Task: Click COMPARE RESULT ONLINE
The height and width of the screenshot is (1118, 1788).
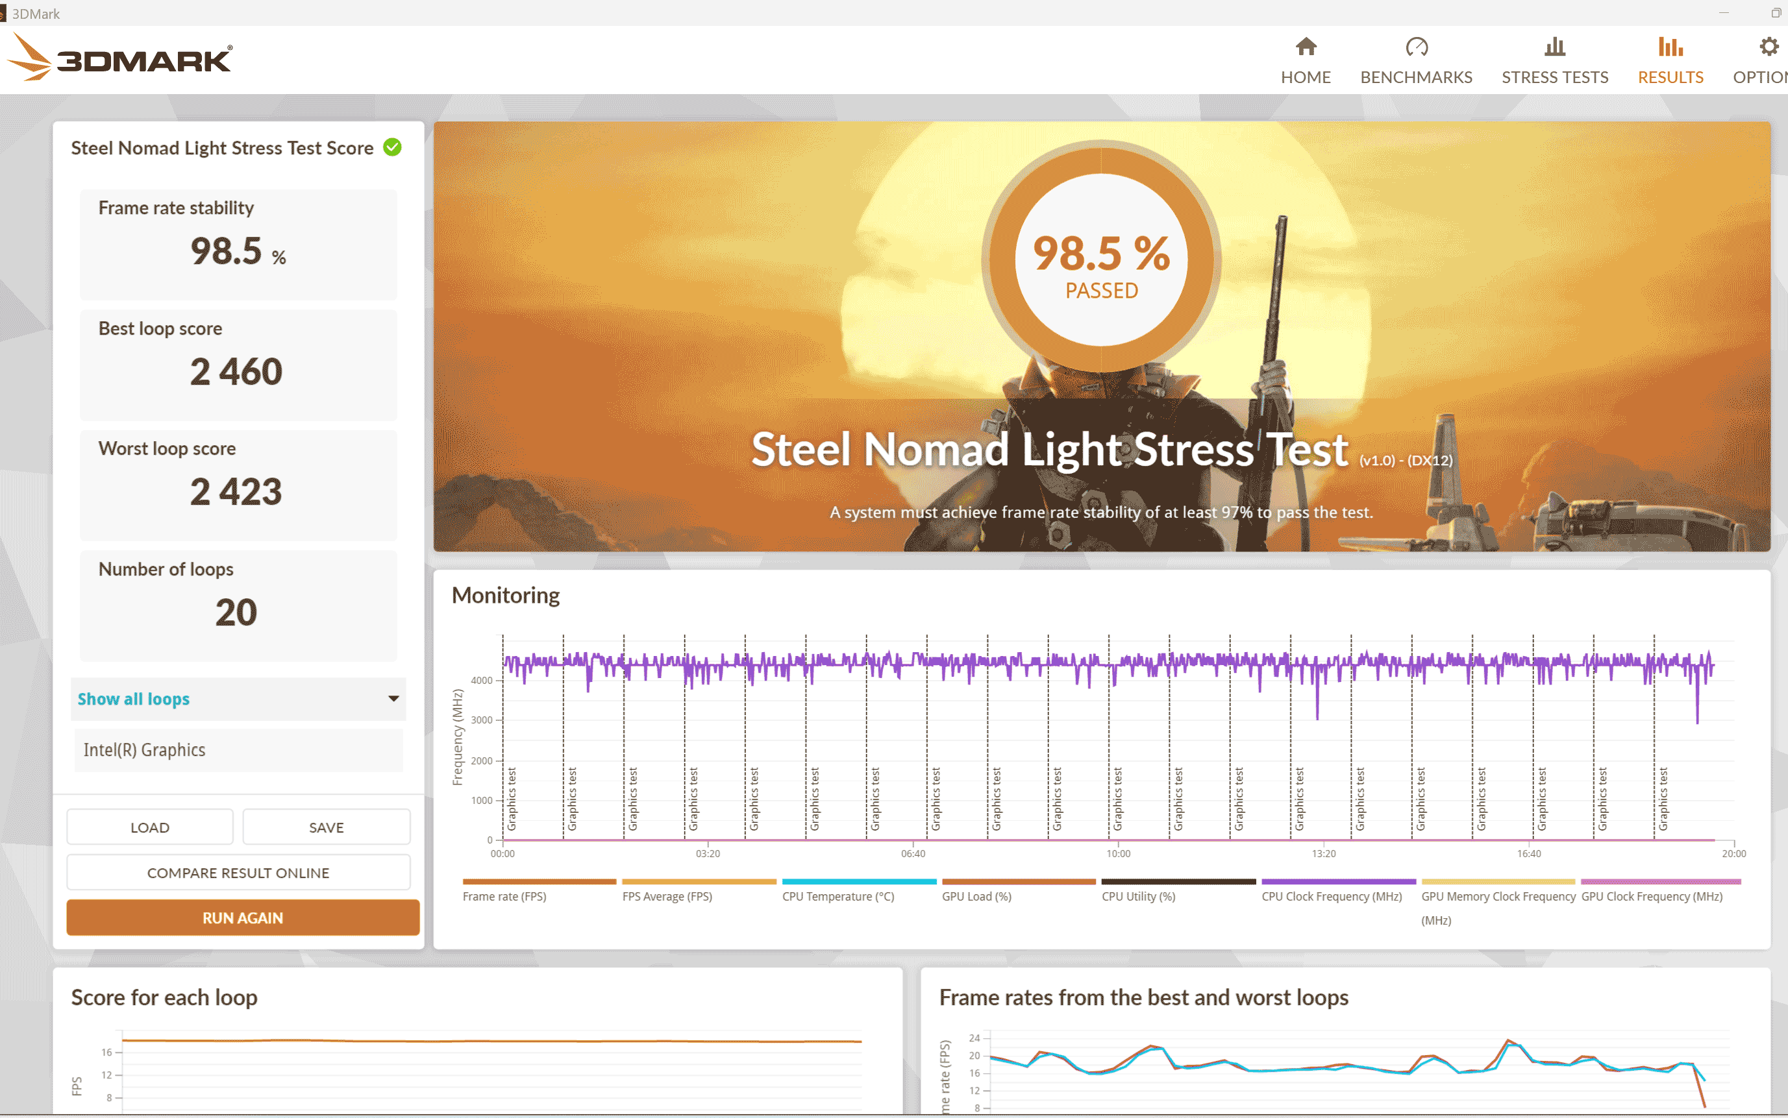Action: (x=238, y=873)
